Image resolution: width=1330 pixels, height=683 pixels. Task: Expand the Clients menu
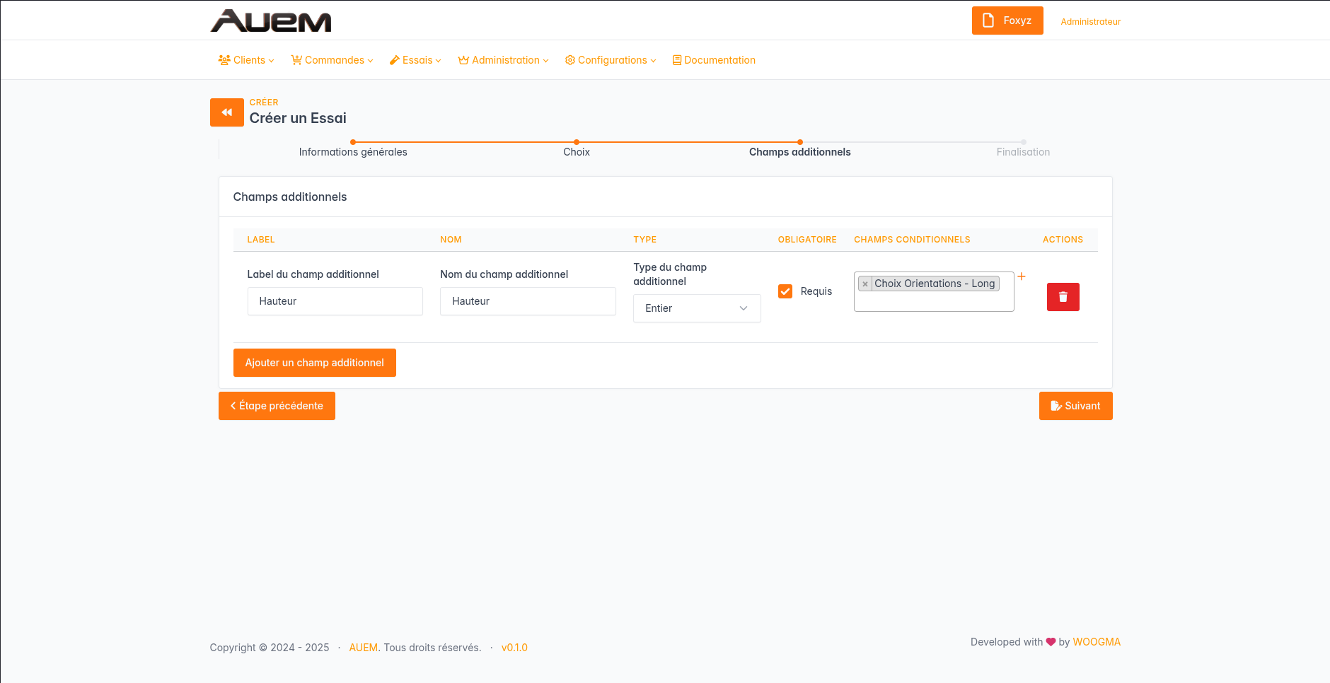(246, 60)
